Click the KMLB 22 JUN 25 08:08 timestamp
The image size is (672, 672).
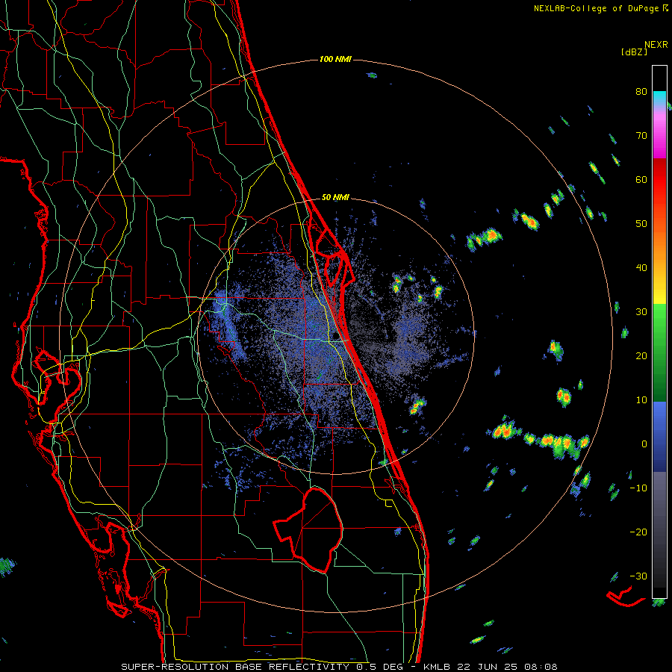[491, 667]
